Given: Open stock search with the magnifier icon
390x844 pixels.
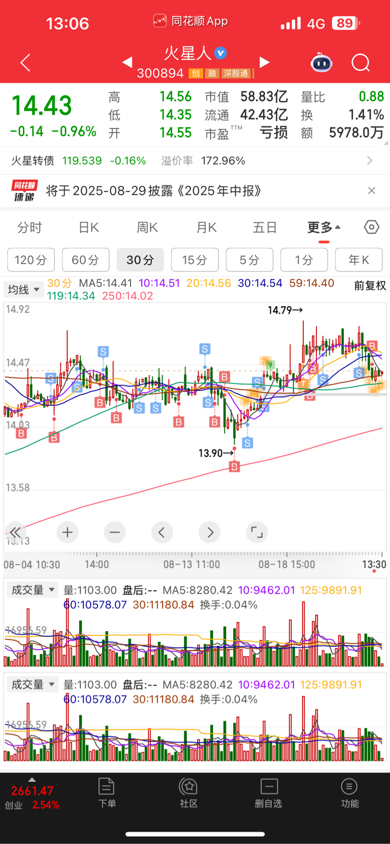Looking at the screenshot, I should pos(361,63).
